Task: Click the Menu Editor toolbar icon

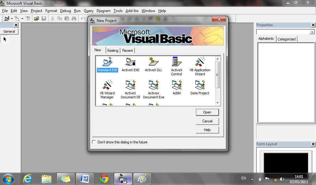Action: pyautogui.click(x=28, y=18)
